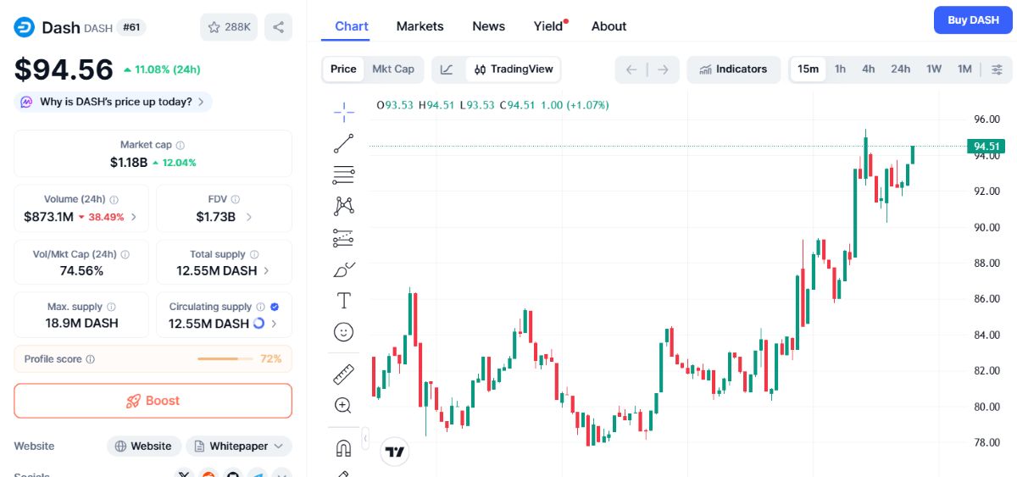Select the crosshair cursor tool

pyautogui.click(x=343, y=111)
